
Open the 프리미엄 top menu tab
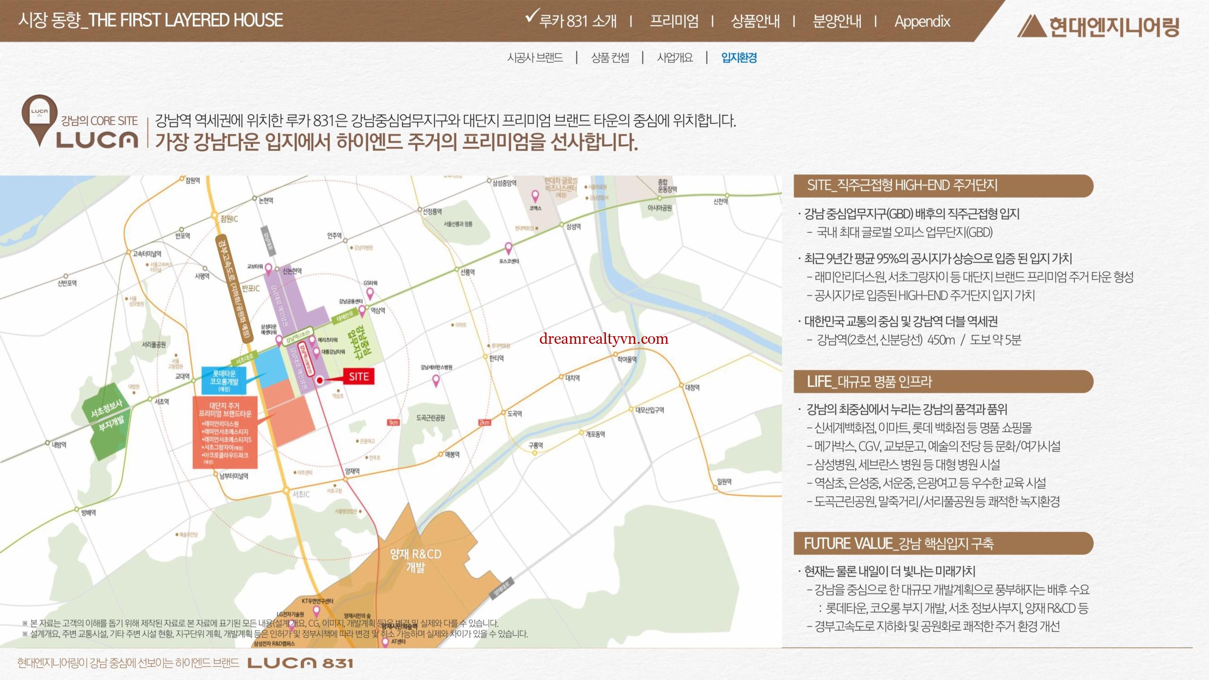coord(674,21)
